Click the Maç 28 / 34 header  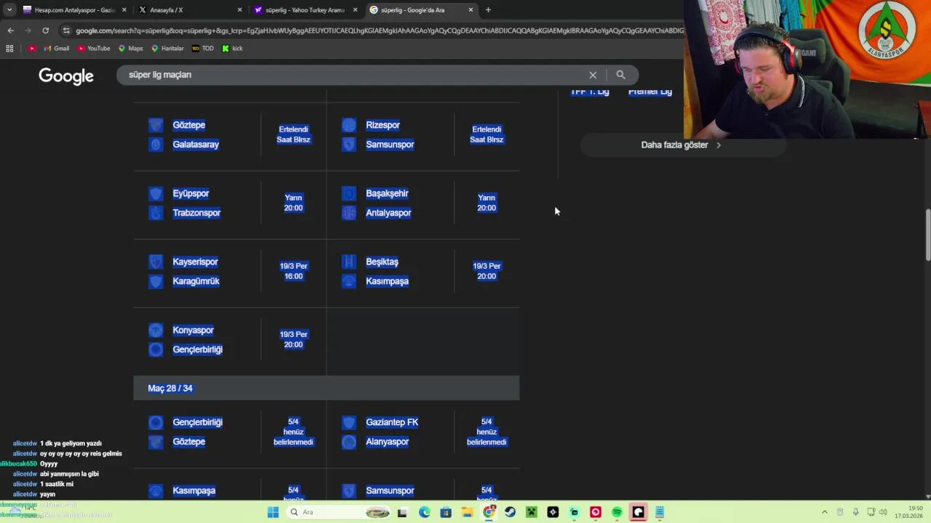point(326,389)
